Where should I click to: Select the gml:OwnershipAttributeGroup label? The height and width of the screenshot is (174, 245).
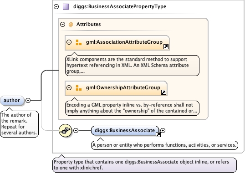[123, 87]
